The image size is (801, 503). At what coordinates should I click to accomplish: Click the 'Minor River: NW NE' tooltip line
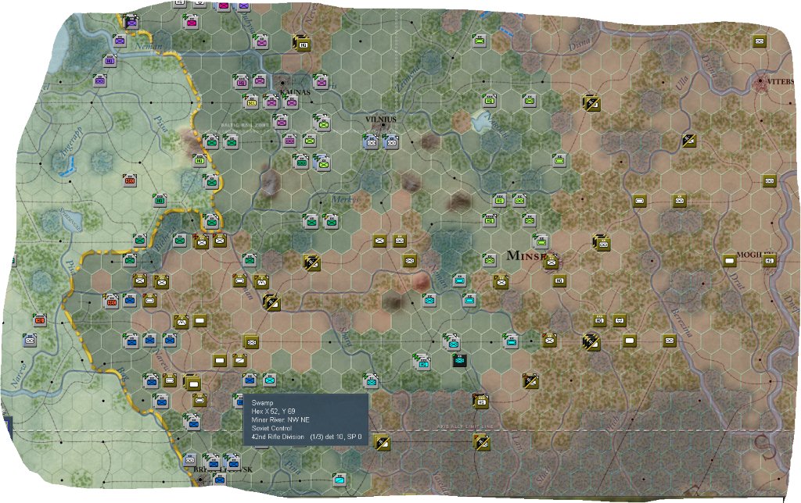tap(280, 419)
